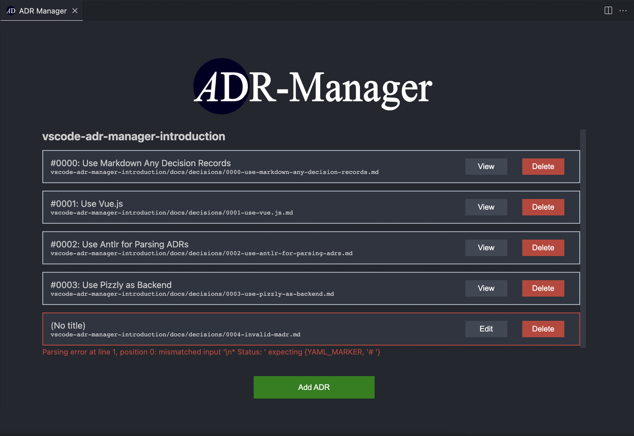Screen dimensions: 634x436
Task: Click the split editor icon
Action: [608, 11]
